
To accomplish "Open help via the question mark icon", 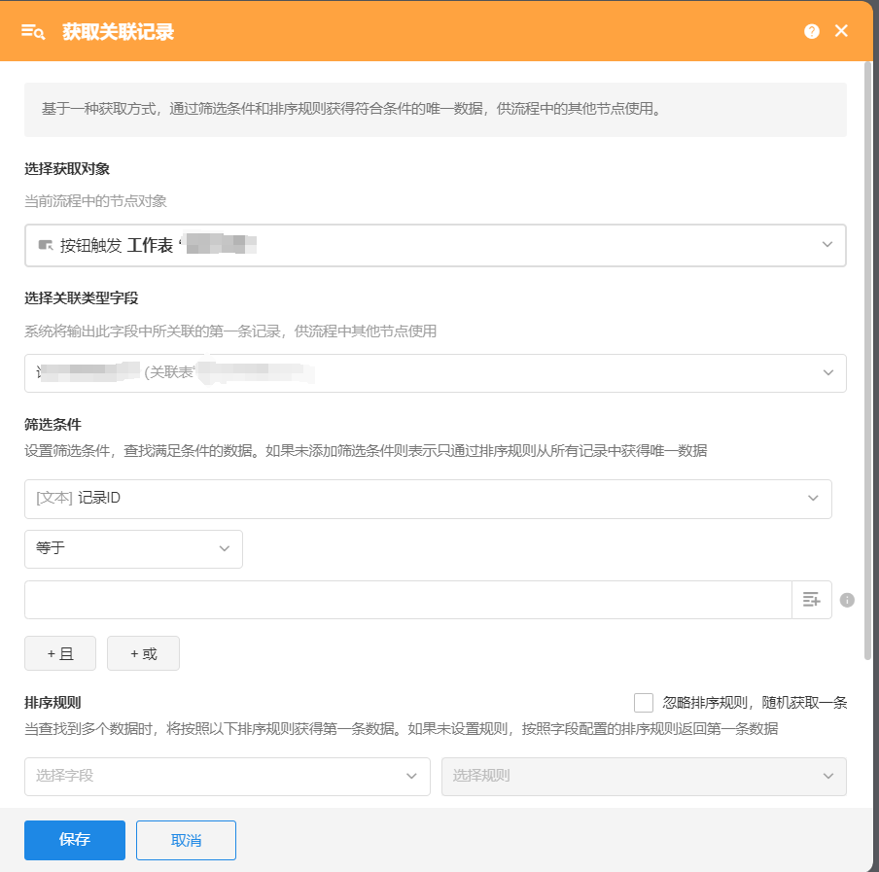I will [x=812, y=31].
